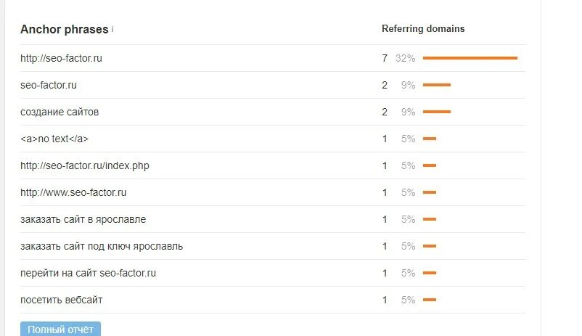Screen dimensions: 582x336
Task: Click the создание сайтов anchor phrase
Action: (x=60, y=112)
